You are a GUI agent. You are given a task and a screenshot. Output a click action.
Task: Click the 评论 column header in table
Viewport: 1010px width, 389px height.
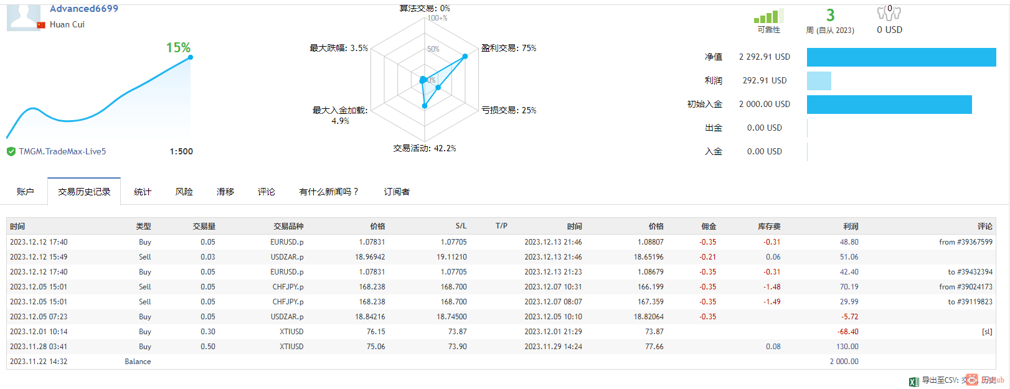tap(985, 227)
